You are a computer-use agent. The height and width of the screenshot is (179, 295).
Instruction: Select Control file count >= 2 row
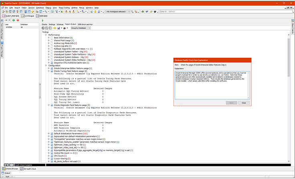click(x=65, y=153)
